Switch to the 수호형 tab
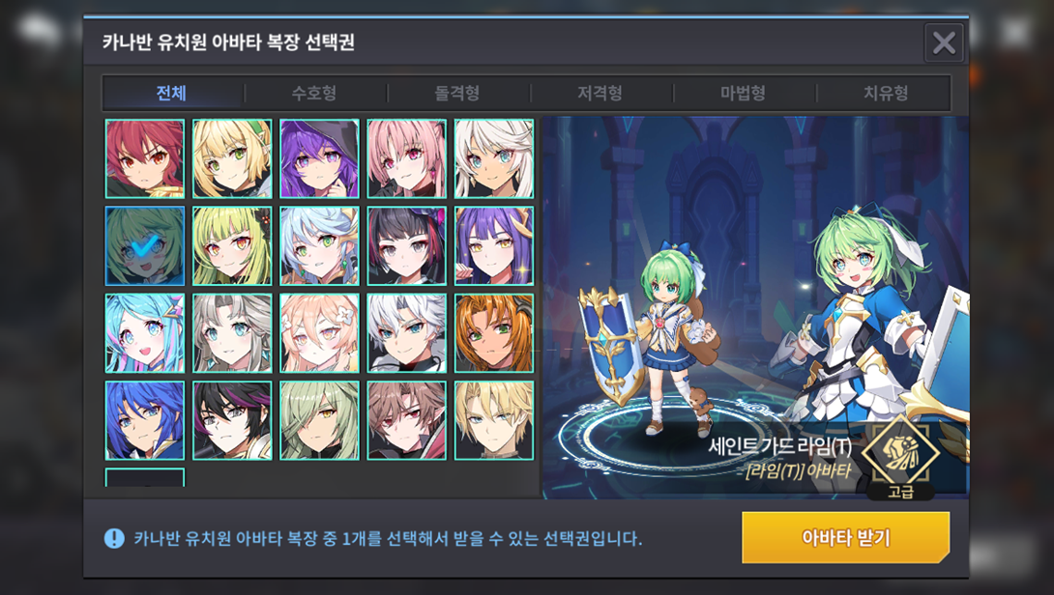 coord(314,93)
